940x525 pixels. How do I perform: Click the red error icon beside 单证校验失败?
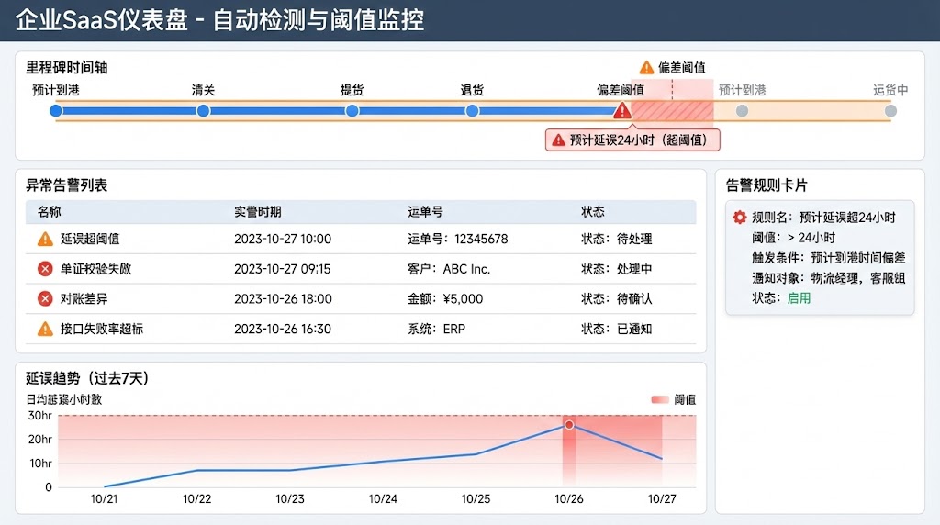pyautogui.click(x=45, y=269)
